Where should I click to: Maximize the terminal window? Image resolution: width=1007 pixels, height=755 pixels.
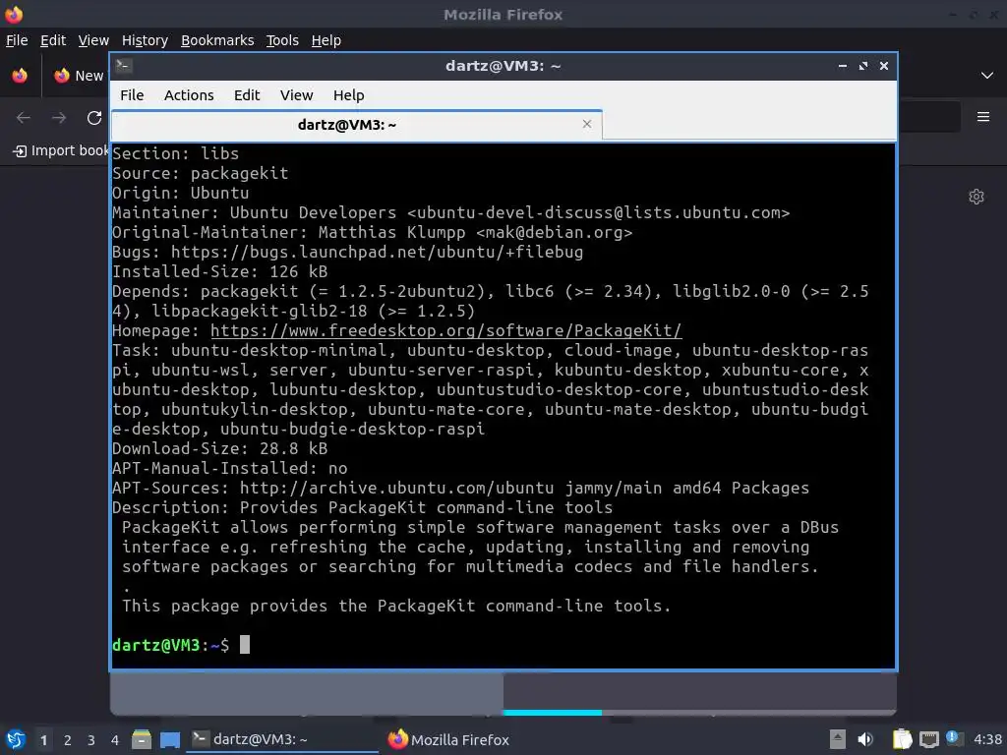click(863, 66)
